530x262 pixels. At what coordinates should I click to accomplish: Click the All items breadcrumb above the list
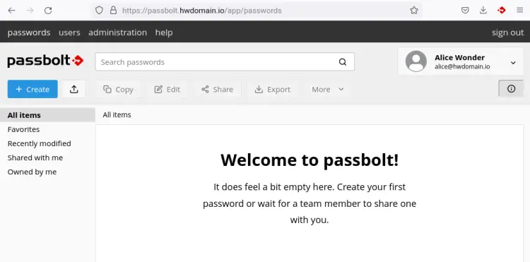click(117, 115)
